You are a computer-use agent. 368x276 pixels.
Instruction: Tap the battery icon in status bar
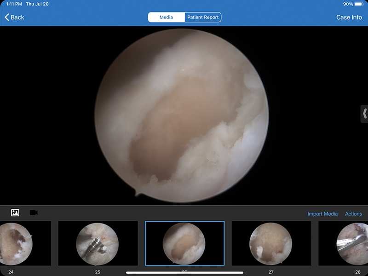coord(359,4)
